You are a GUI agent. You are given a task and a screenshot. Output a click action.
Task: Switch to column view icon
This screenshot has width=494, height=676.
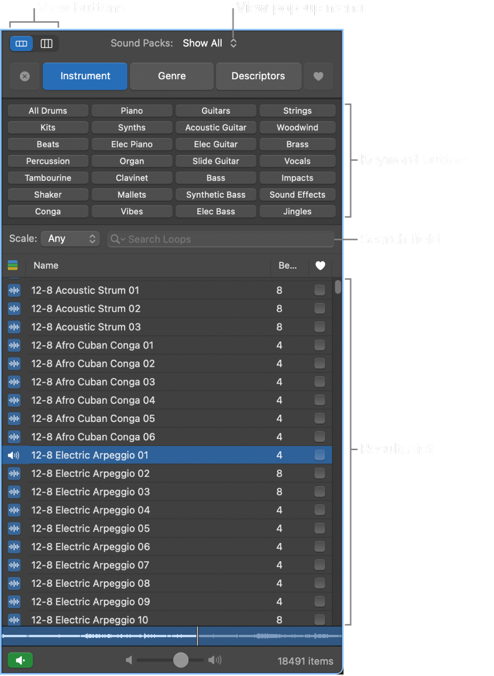(46, 44)
